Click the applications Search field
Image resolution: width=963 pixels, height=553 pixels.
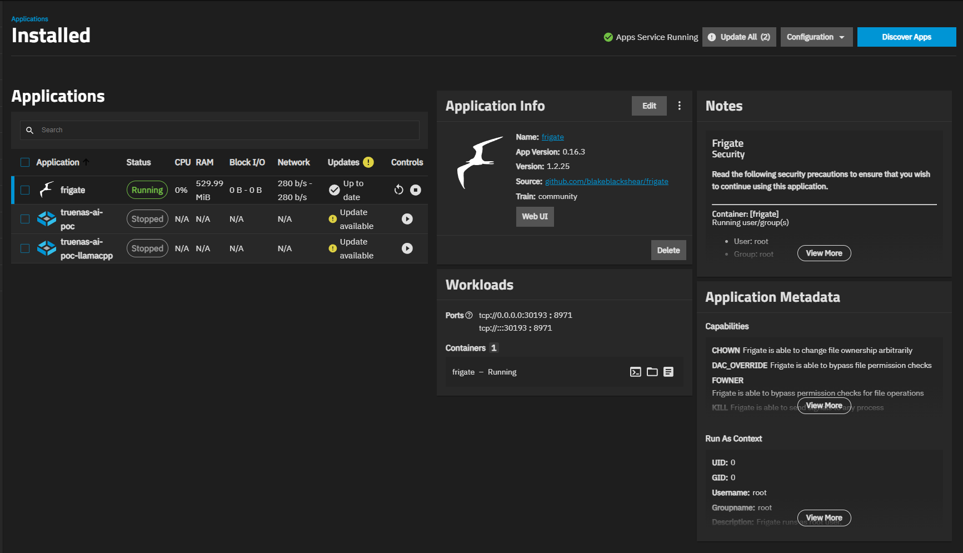pos(222,130)
